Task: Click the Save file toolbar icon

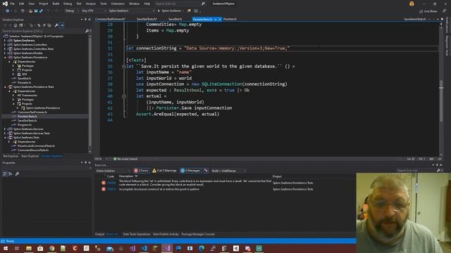Action: coord(36,11)
